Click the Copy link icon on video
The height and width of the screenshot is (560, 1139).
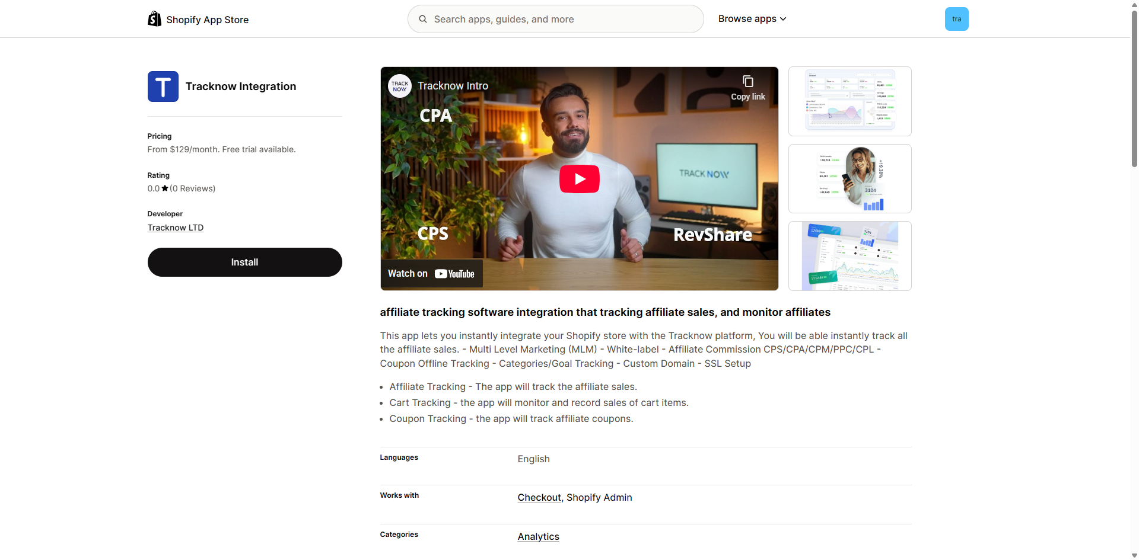[x=747, y=82]
